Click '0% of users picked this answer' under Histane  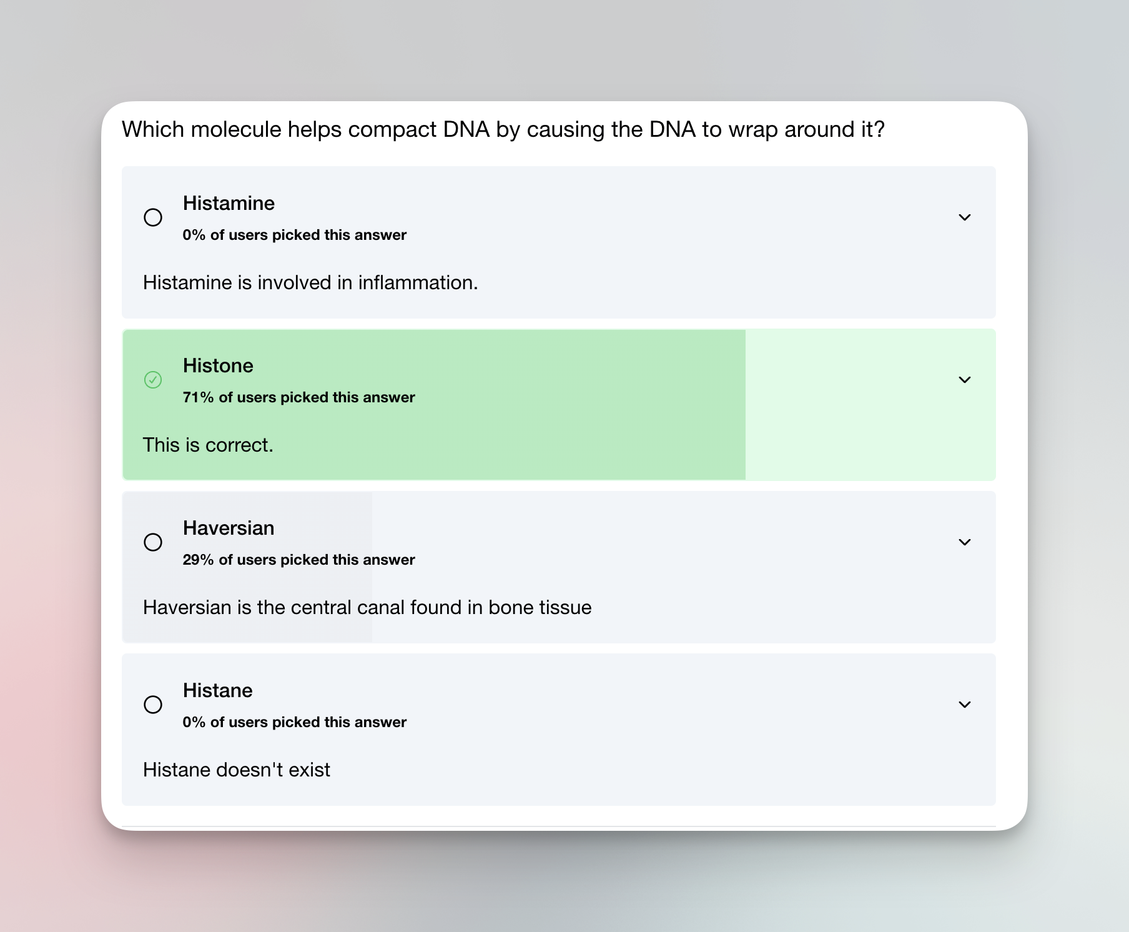pyautogui.click(x=294, y=722)
